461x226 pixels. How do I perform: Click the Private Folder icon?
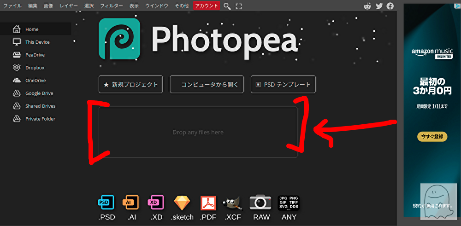point(17,119)
